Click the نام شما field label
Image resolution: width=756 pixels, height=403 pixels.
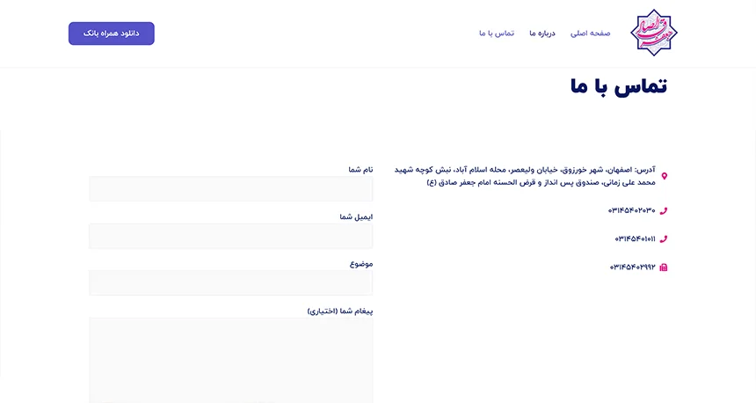360,169
